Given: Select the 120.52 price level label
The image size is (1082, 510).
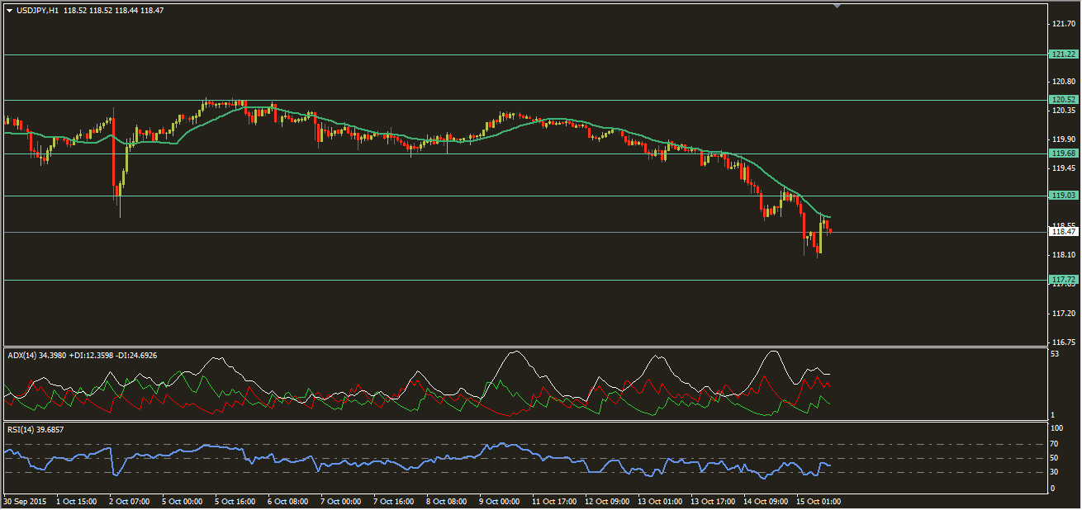Looking at the screenshot, I should 1063,100.
